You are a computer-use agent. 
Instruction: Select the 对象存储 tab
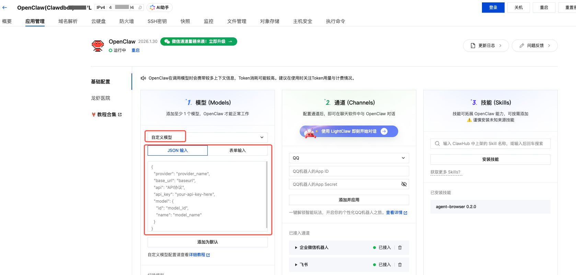coord(270,21)
